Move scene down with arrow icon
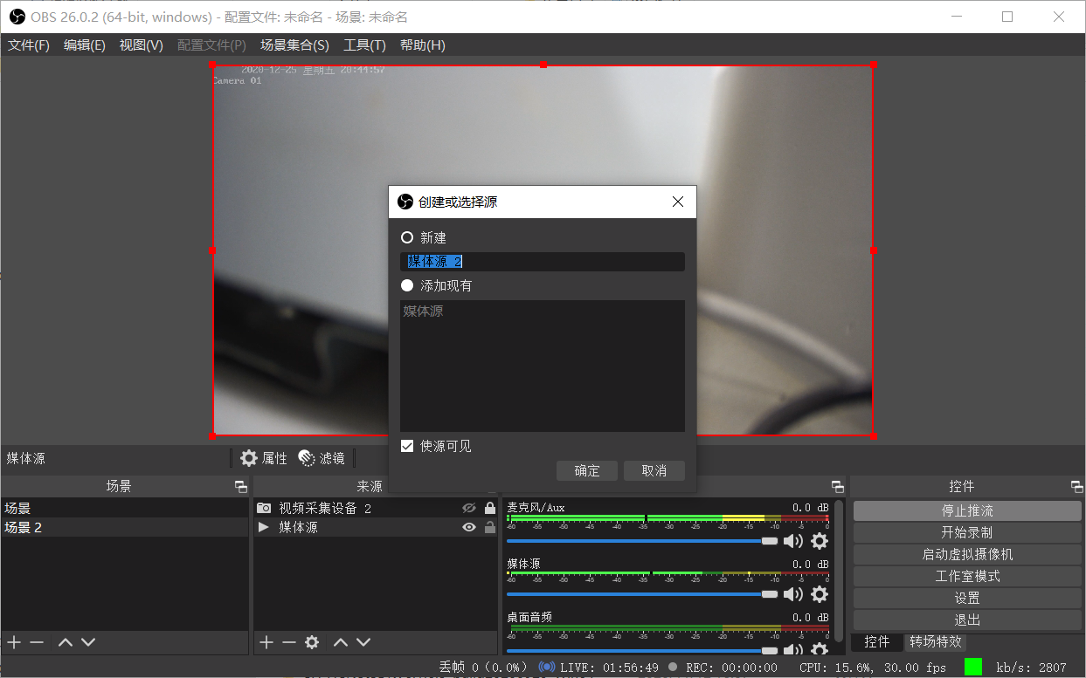The image size is (1086, 678). (x=88, y=642)
